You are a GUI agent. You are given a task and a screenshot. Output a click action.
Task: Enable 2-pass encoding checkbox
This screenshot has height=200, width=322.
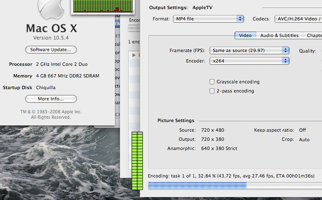(212, 91)
